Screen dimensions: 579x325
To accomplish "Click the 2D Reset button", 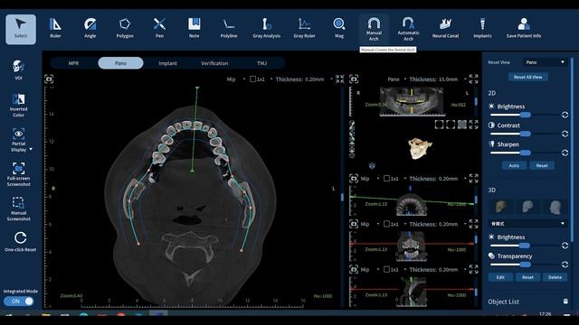I will 542,165.
